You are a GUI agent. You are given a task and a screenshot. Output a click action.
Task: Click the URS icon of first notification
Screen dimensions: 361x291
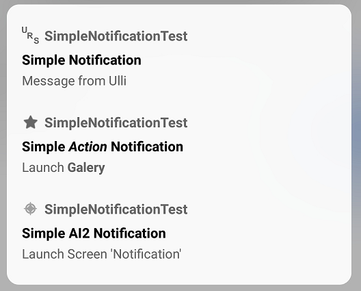pyautogui.click(x=30, y=35)
